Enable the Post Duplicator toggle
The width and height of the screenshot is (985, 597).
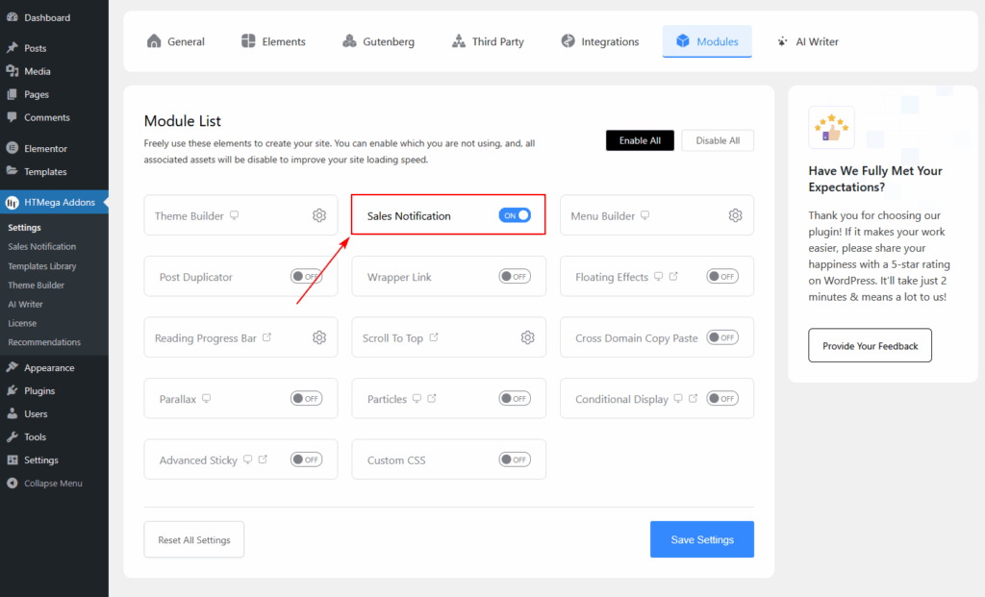[306, 277]
